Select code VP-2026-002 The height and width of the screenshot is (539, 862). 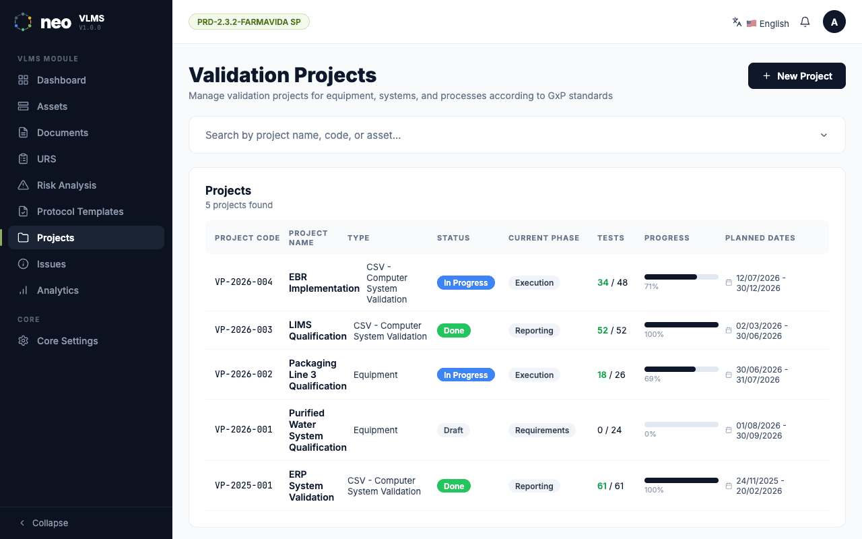click(244, 374)
